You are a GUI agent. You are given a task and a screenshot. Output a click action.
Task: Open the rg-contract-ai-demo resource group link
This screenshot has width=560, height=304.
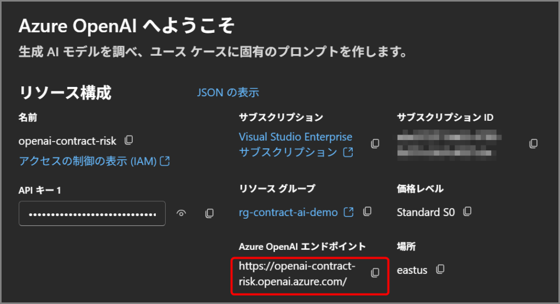288,212
